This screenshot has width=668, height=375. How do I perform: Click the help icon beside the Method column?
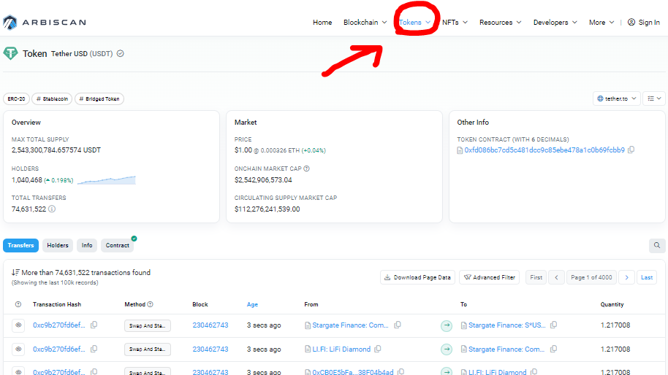(x=151, y=304)
